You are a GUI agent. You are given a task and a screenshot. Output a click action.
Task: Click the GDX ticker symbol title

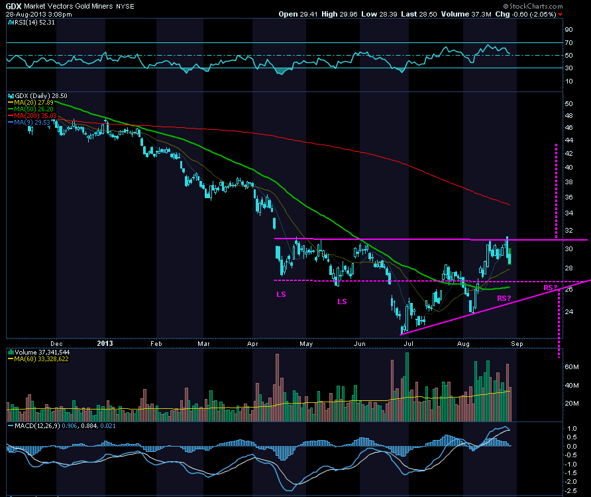coord(13,6)
